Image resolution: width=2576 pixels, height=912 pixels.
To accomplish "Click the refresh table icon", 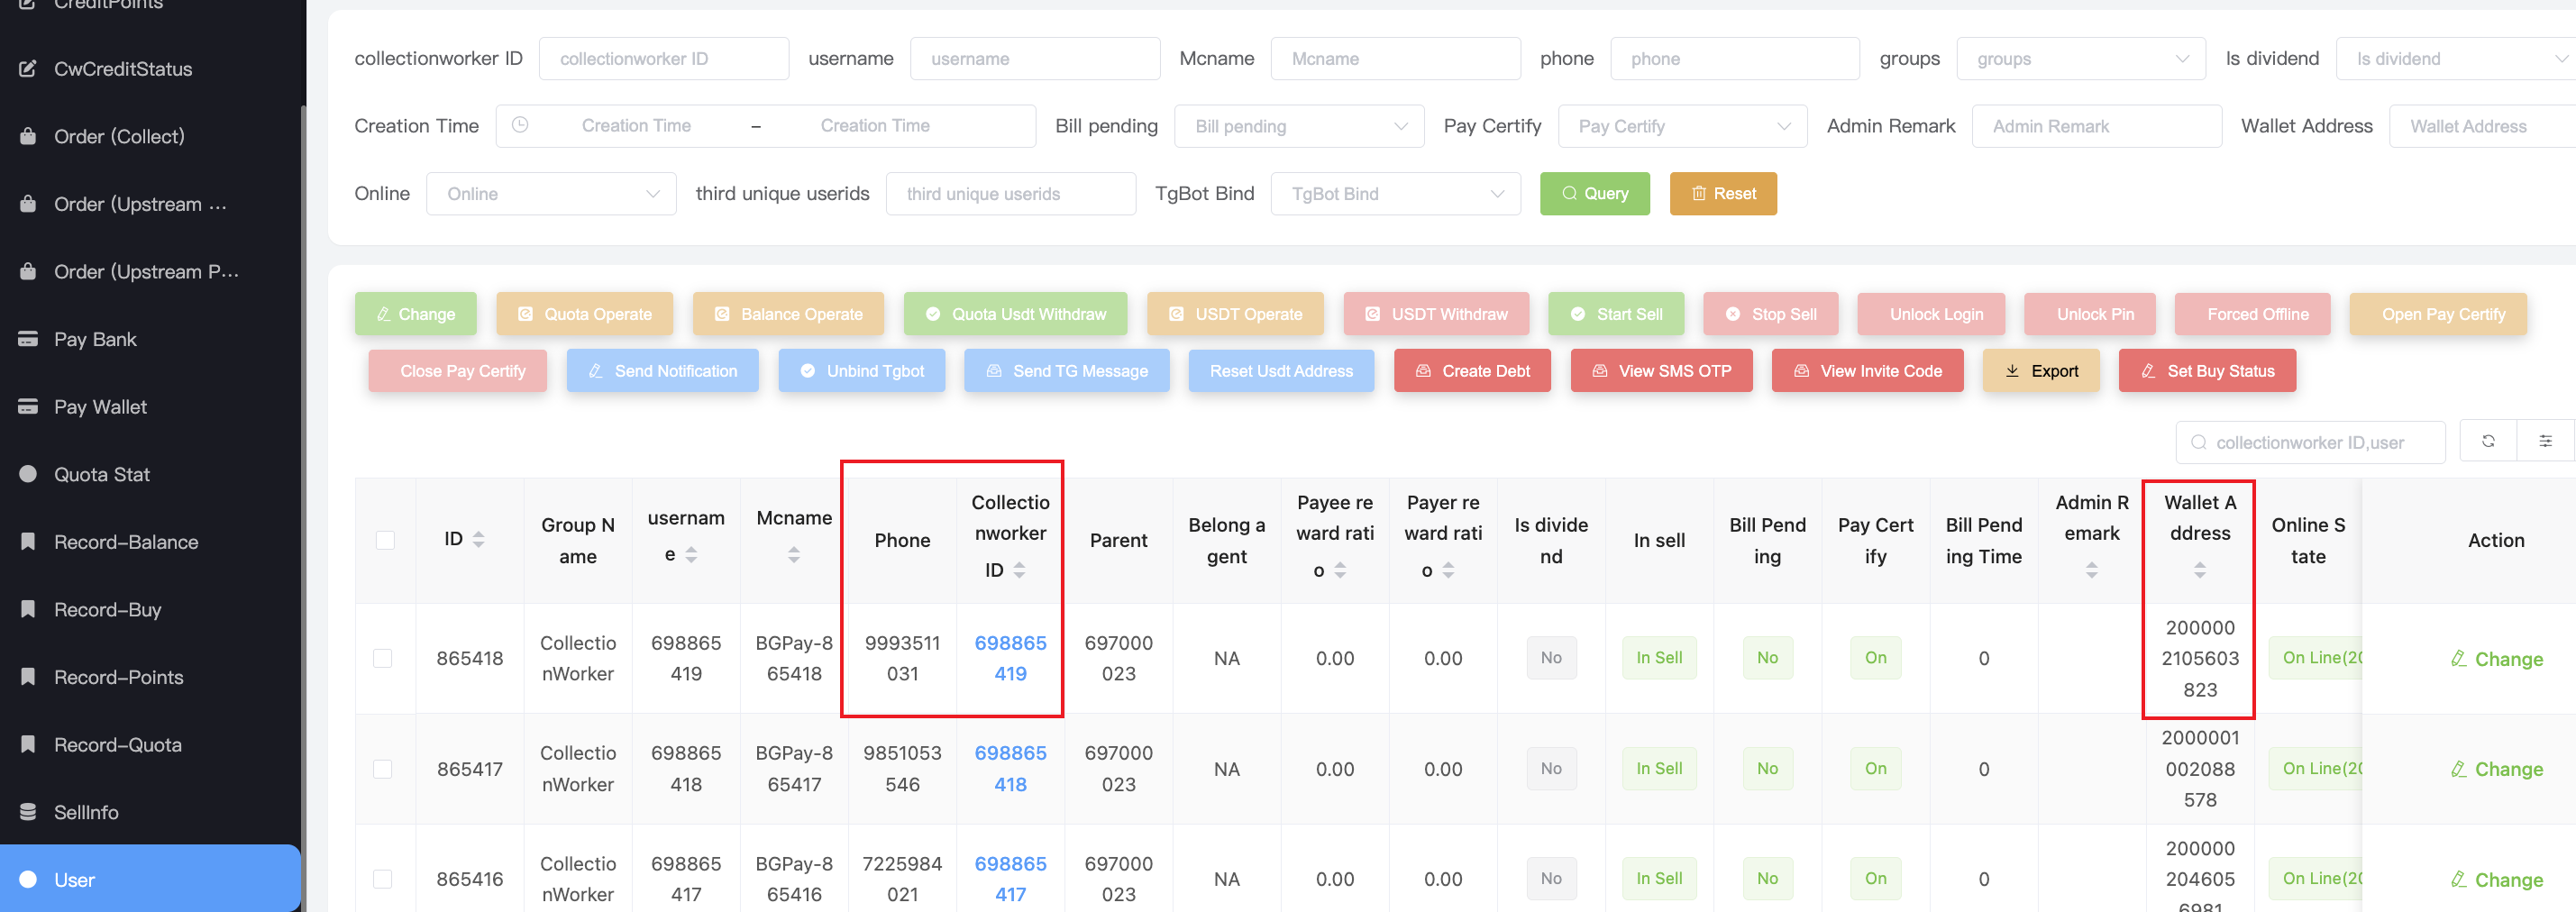I will click(x=2487, y=441).
